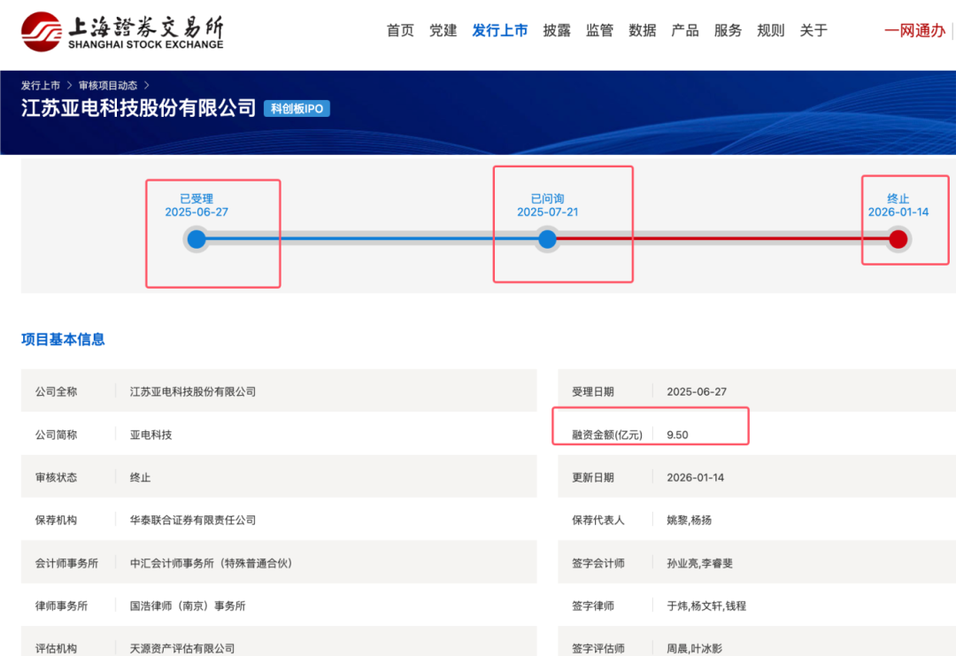The image size is (956, 656).
Task: Click the 项目基本信息 section heading
Action: [63, 340]
